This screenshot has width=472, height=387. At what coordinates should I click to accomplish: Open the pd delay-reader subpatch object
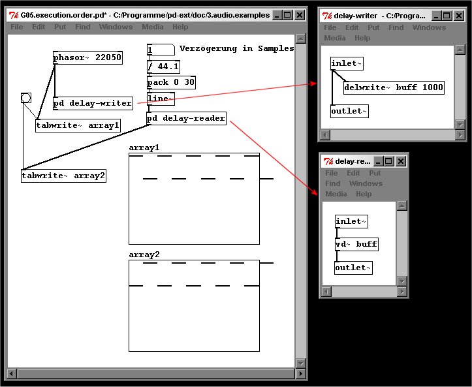point(187,119)
